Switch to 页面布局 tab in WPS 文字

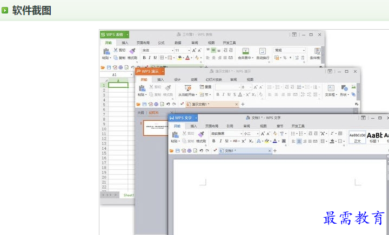point(212,126)
